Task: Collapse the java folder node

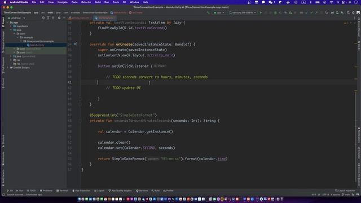Action: pyautogui.click(x=11, y=30)
